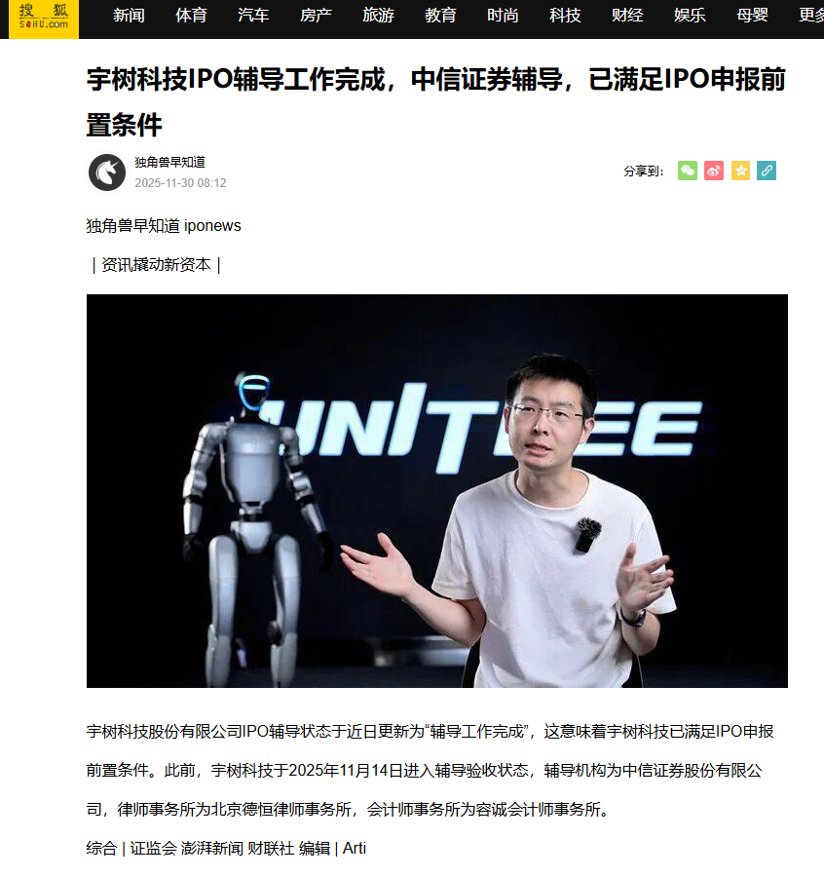
Task: Copy article link icon
Action: (x=767, y=171)
